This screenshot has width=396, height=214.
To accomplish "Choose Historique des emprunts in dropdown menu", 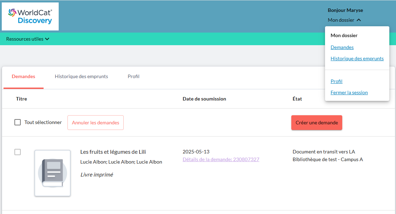I will coord(357,58).
